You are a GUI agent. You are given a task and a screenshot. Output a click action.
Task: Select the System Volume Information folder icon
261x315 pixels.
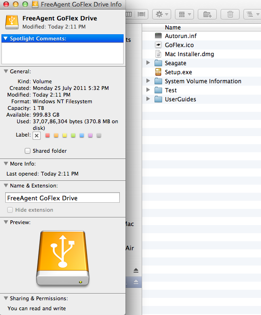[x=158, y=81]
